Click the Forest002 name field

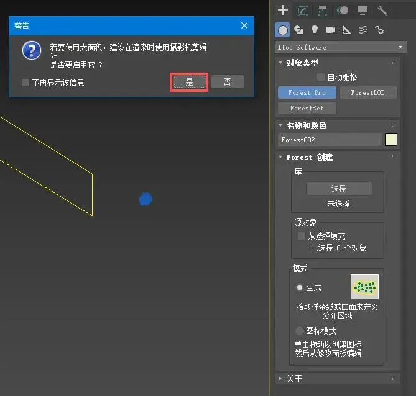(330, 140)
